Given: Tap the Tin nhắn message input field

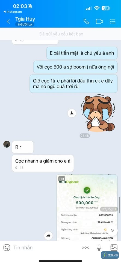Looking at the screenshot, I should [45, 248].
